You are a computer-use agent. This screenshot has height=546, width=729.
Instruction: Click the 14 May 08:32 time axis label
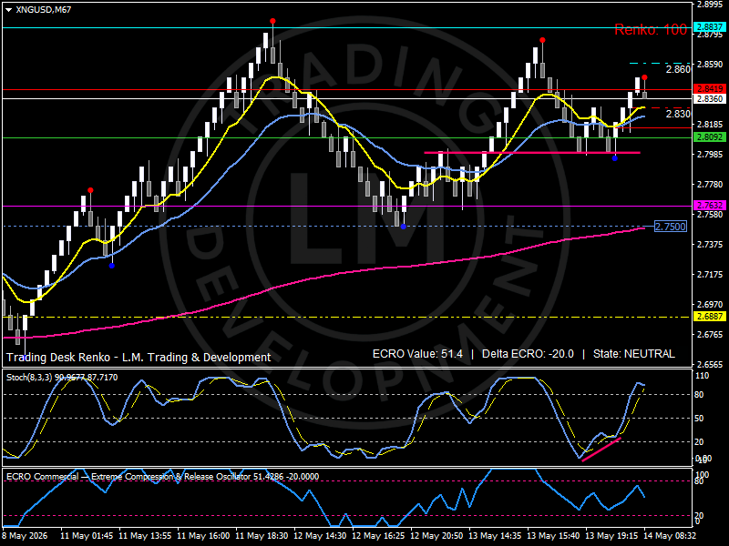coord(670,535)
